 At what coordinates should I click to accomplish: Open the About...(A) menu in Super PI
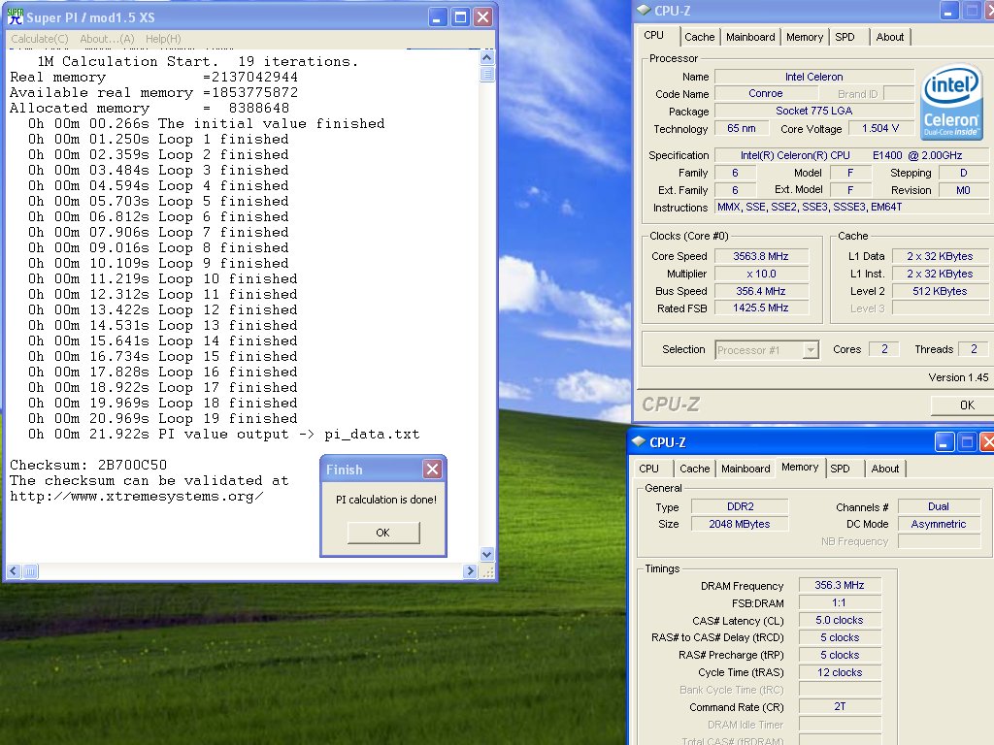(x=107, y=39)
